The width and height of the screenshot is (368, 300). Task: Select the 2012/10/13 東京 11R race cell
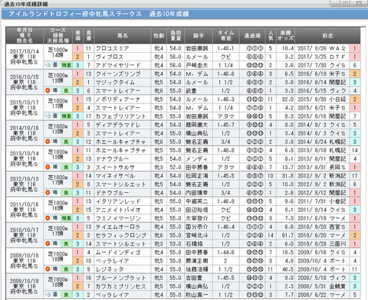coord(25,184)
